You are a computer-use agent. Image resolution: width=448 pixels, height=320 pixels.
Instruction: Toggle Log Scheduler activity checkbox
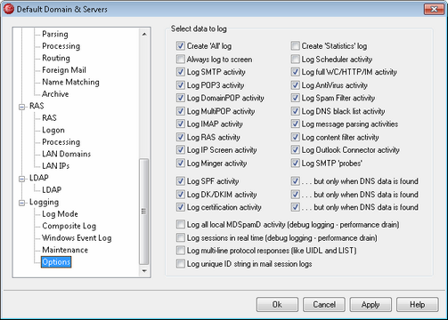click(x=295, y=59)
